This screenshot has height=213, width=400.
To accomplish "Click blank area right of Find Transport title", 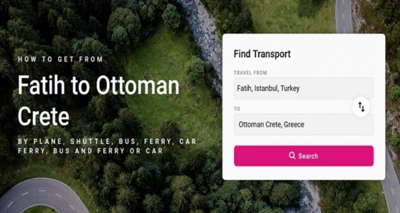I will click(337, 54).
